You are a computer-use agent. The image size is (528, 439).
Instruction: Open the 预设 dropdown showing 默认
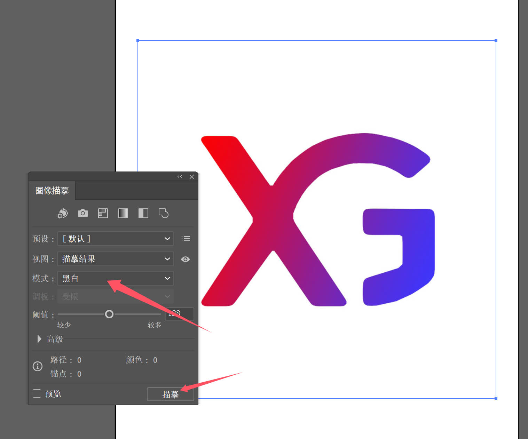116,239
